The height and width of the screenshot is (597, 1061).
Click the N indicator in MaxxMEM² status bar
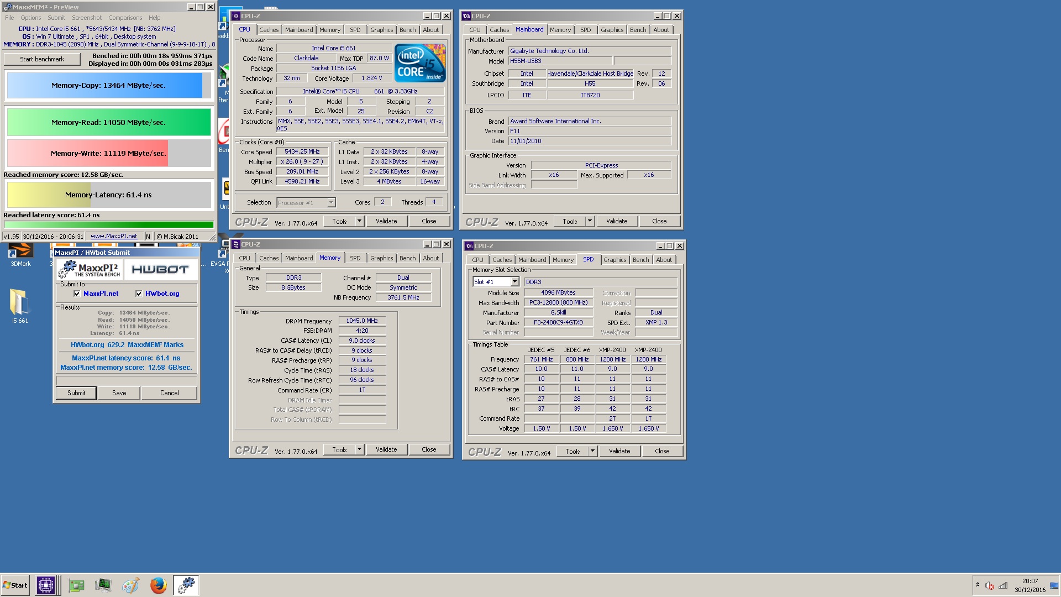click(x=148, y=237)
